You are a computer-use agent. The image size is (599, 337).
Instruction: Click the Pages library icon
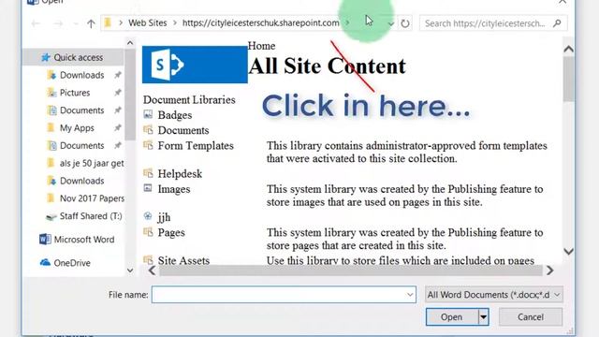tap(148, 231)
